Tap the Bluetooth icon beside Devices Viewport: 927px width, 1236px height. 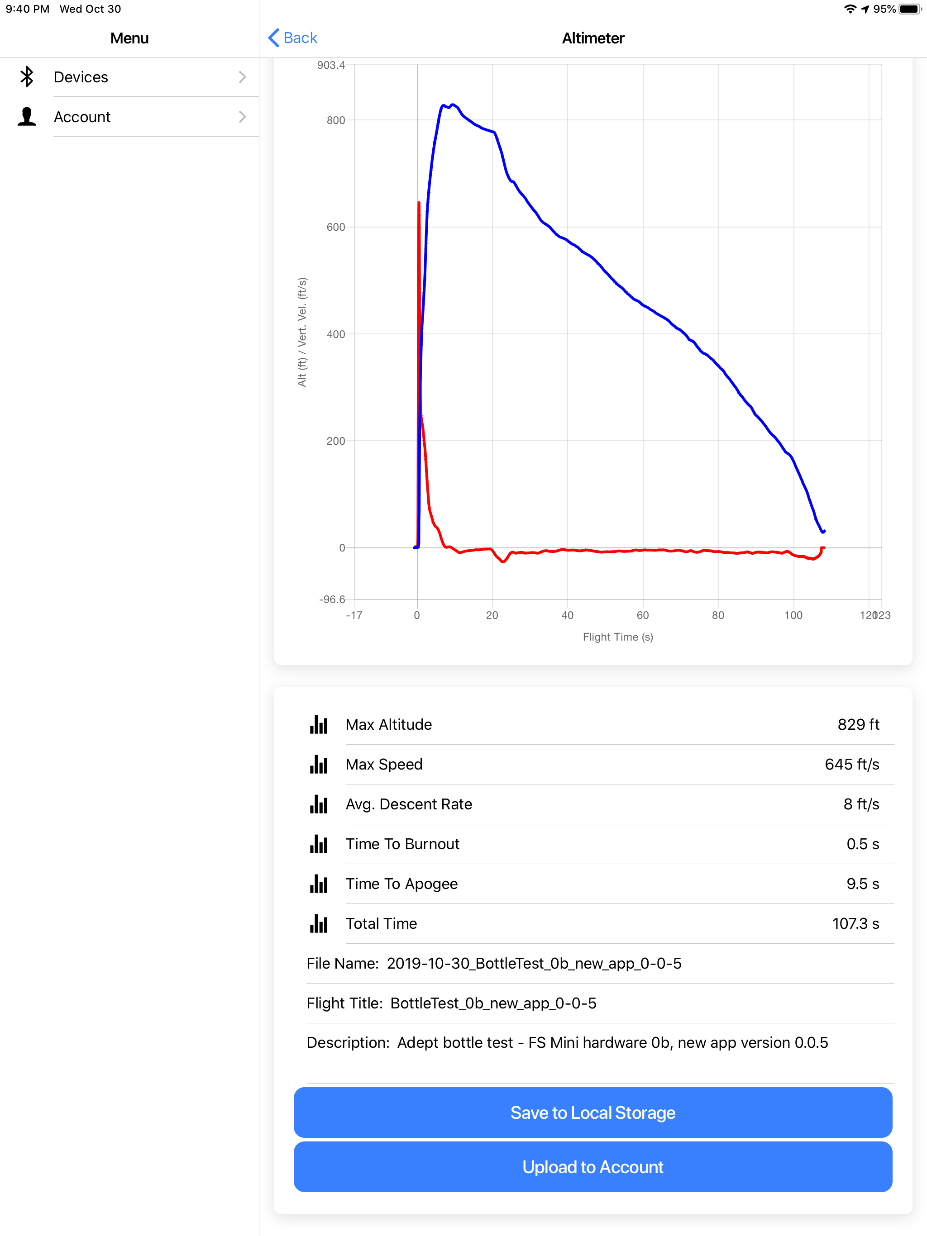[x=27, y=76]
